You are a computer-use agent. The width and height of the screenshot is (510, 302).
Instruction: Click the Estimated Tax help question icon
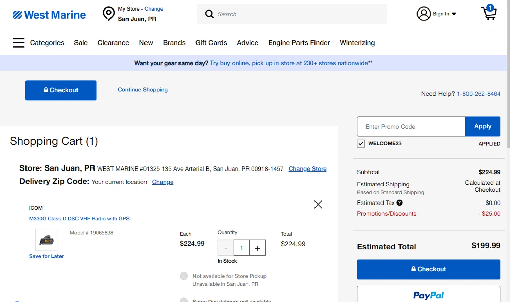click(400, 203)
